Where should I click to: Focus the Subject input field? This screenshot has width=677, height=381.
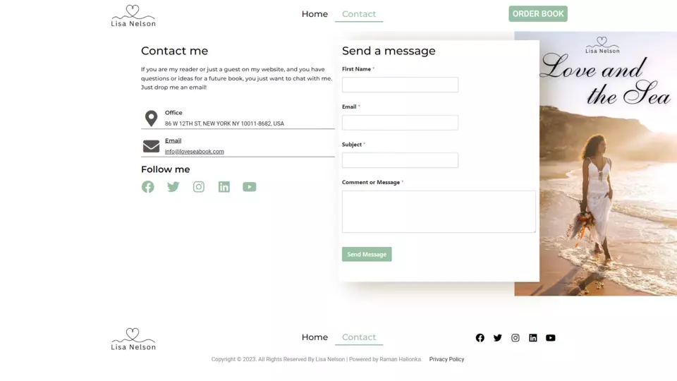click(x=401, y=160)
